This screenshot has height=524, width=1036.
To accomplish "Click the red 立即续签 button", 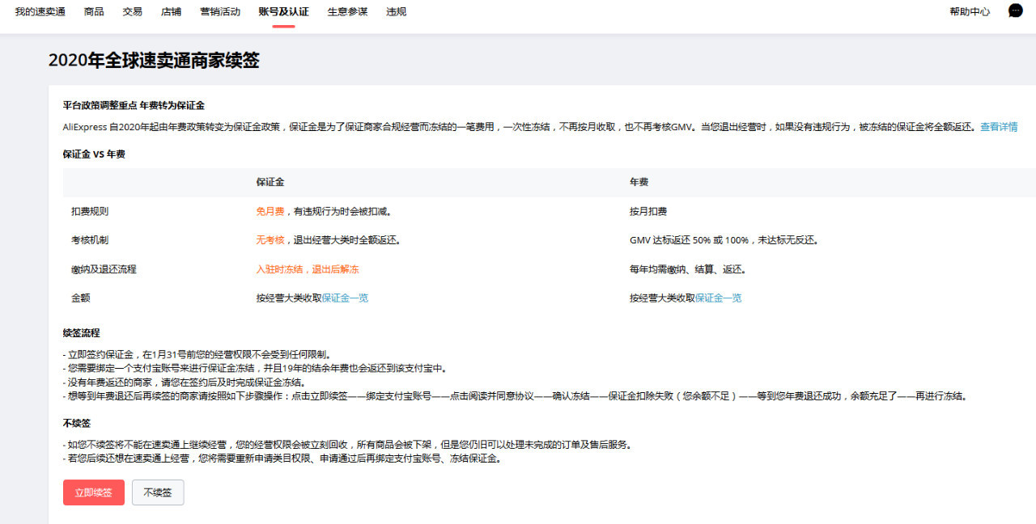I will click(93, 492).
